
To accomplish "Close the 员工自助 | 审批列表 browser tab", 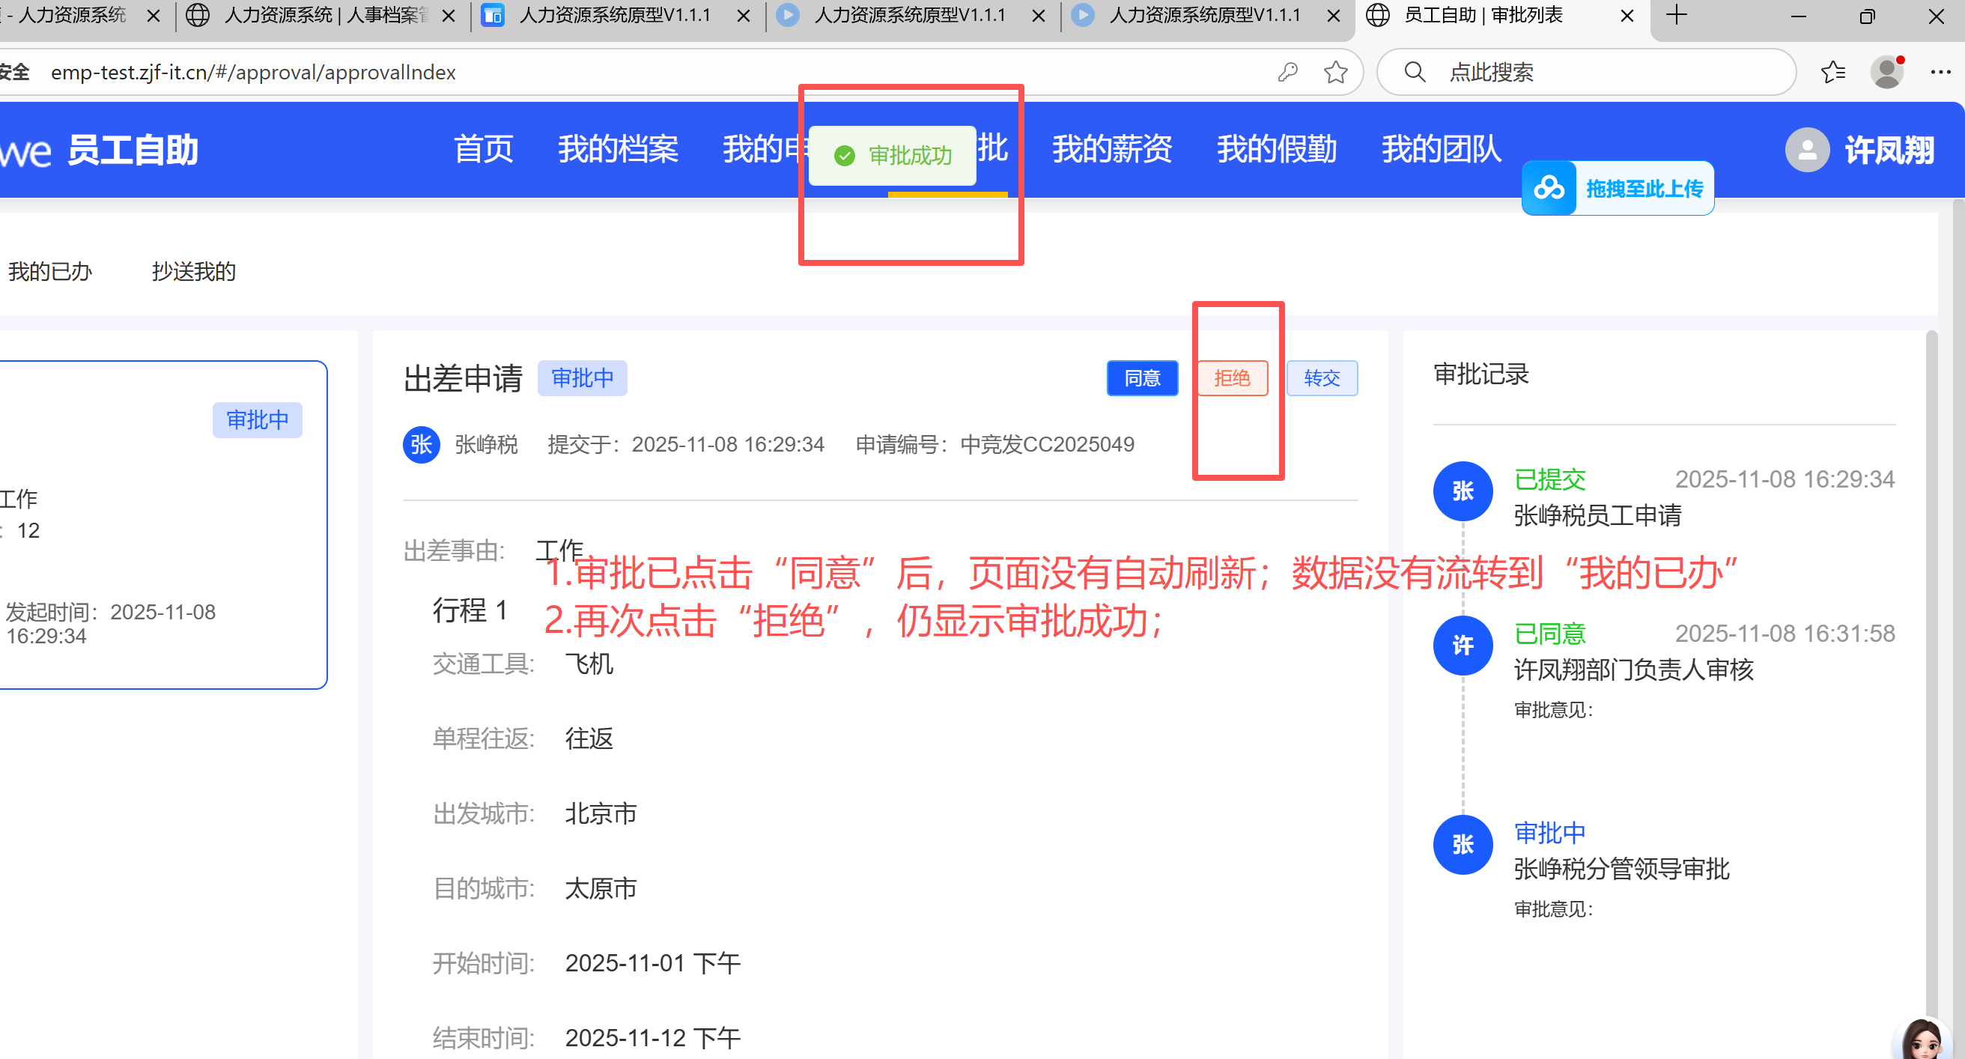I will (1627, 16).
